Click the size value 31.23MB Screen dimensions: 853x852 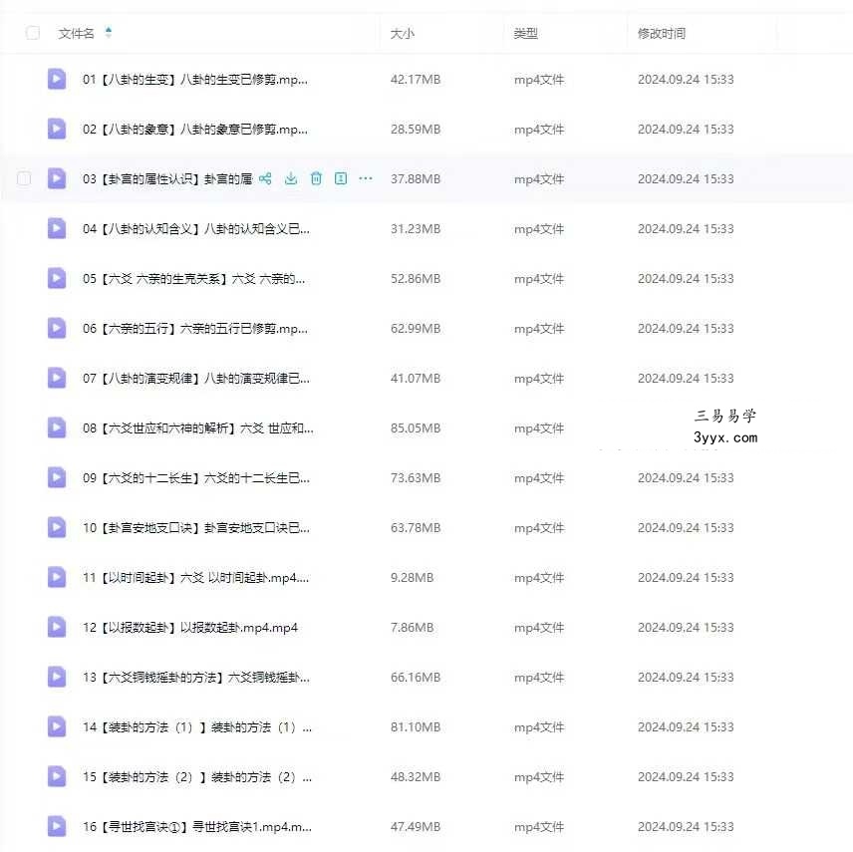(x=416, y=229)
